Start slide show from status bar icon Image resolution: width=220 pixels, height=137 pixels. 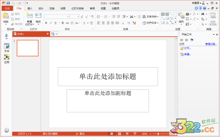pyautogui.click(x=135, y=134)
